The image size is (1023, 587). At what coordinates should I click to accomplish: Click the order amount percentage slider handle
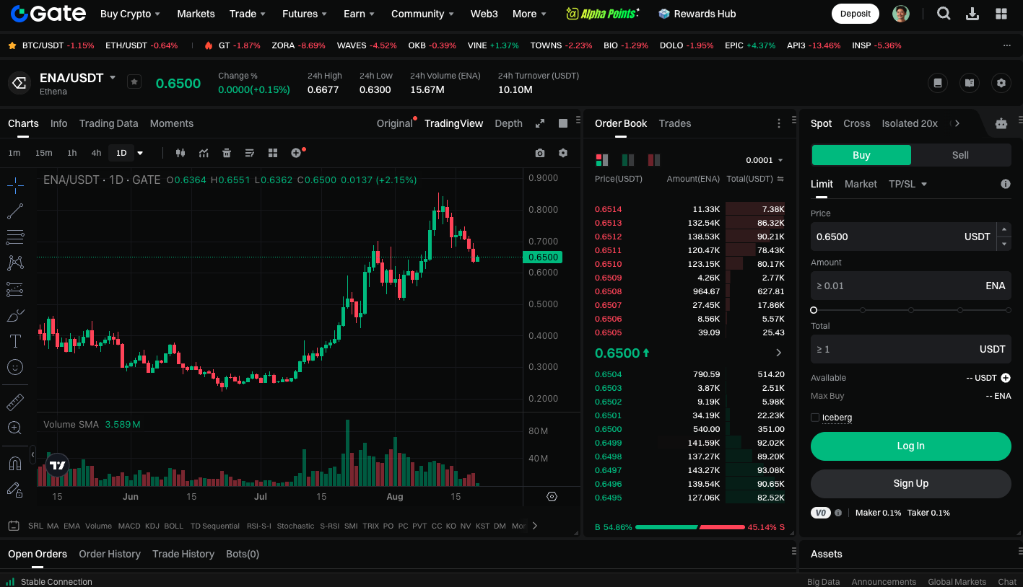pyautogui.click(x=814, y=310)
